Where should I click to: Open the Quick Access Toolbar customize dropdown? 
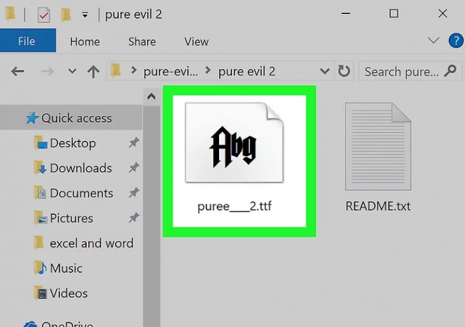click(85, 14)
